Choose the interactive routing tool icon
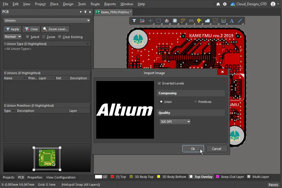This screenshot has width=282, height=188. coord(183,21)
